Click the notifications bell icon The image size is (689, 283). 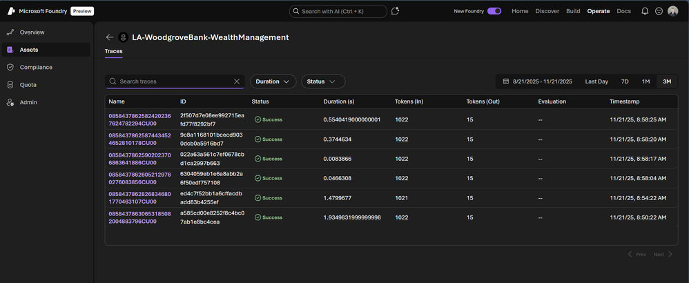tap(645, 11)
